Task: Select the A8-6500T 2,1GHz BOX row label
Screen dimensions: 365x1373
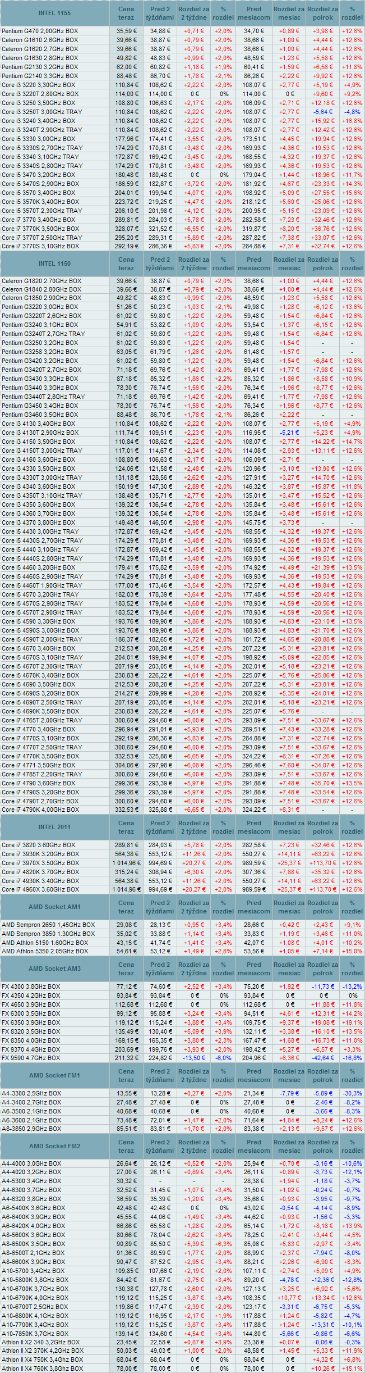Action: click(33, 1254)
